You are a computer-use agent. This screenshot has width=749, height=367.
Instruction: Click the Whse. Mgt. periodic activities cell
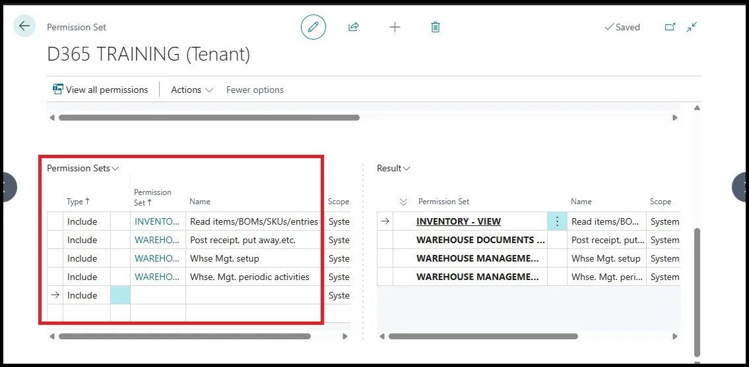[253, 277]
